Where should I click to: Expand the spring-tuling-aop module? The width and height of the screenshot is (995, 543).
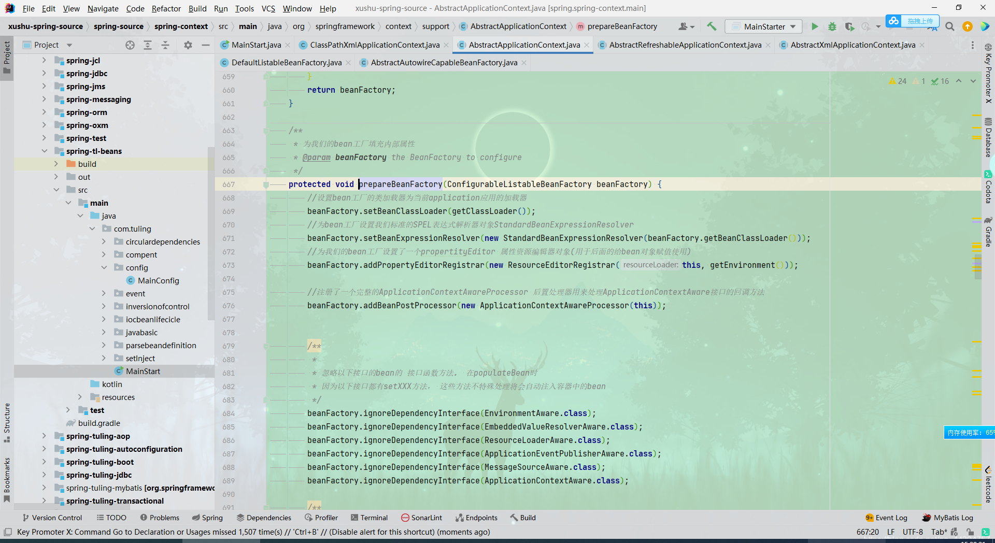coord(45,436)
